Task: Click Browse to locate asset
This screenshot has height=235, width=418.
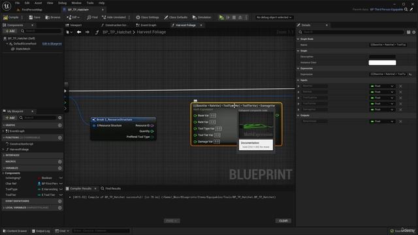Action: click(53, 18)
